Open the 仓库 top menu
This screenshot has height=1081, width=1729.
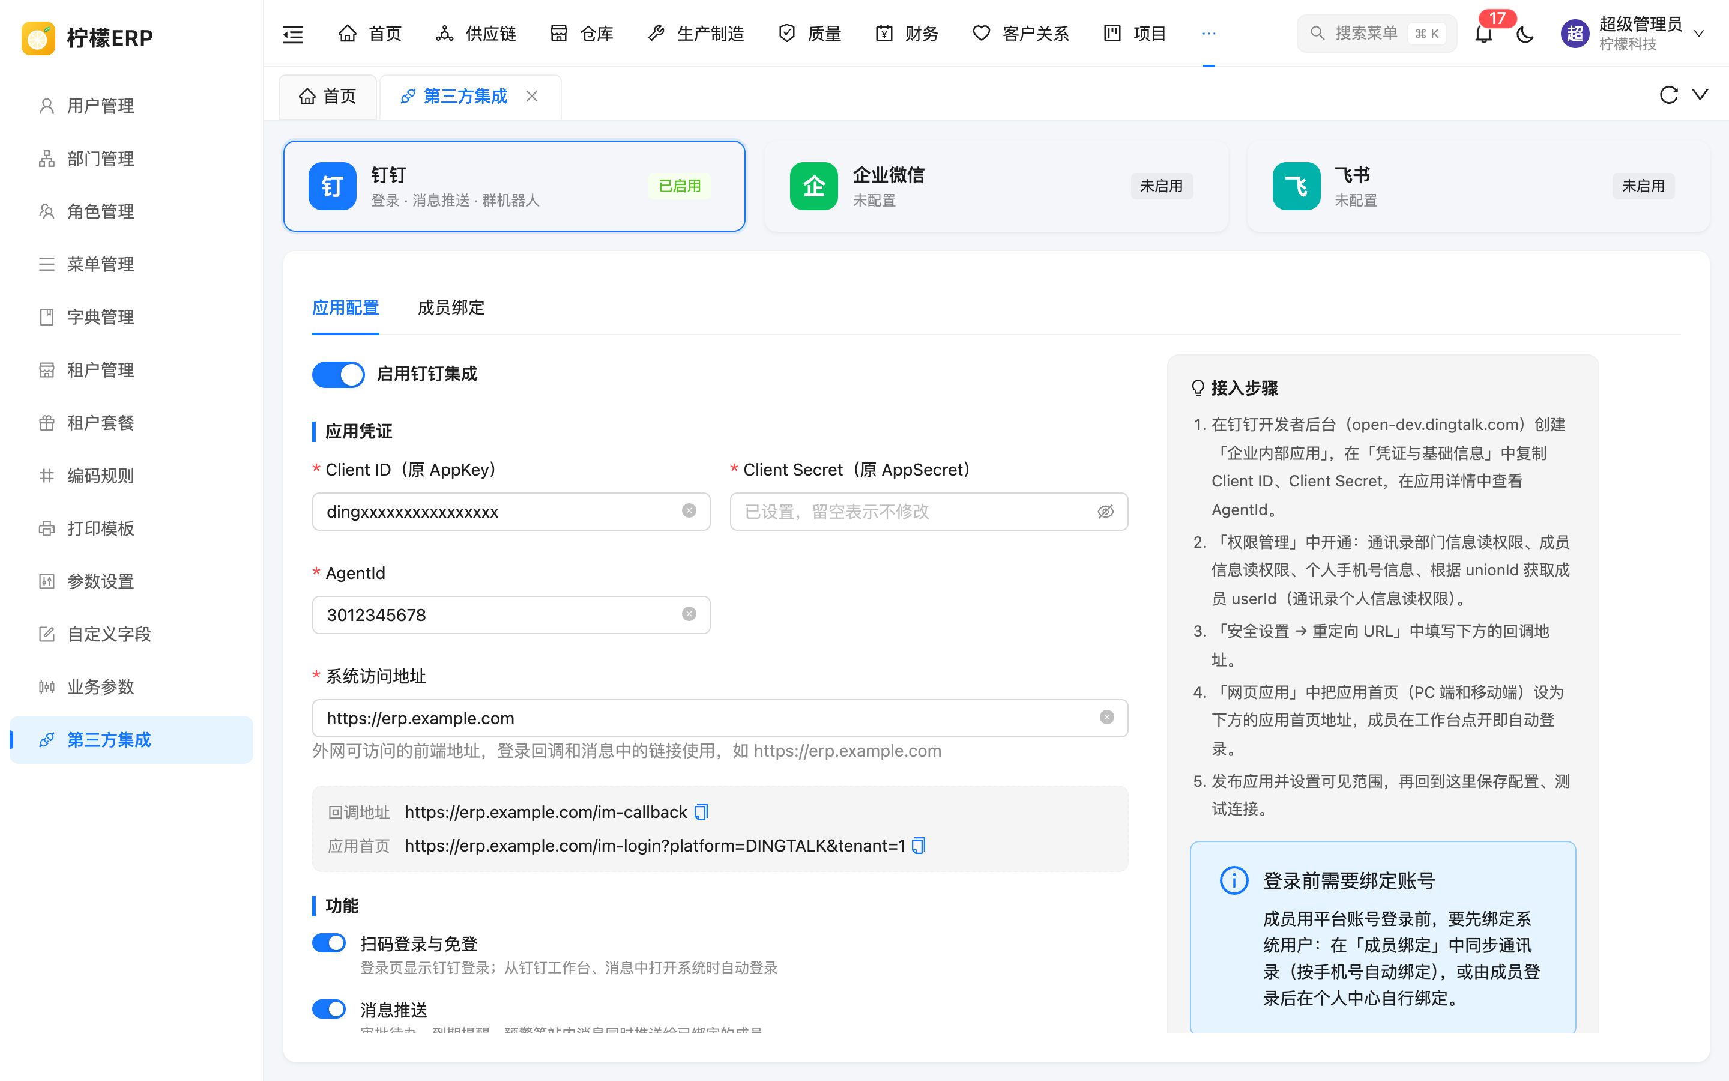pyautogui.click(x=582, y=34)
